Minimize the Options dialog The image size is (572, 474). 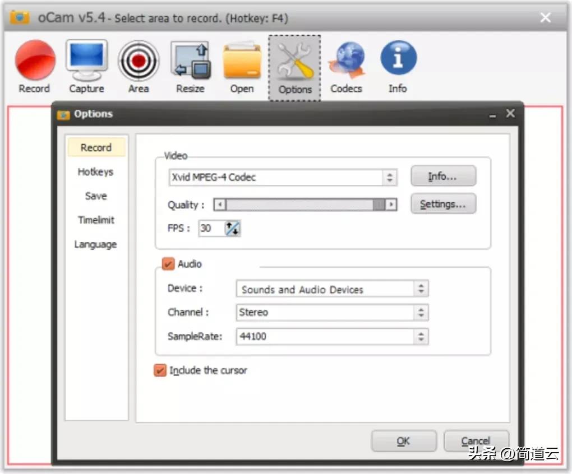click(x=493, y=115)
